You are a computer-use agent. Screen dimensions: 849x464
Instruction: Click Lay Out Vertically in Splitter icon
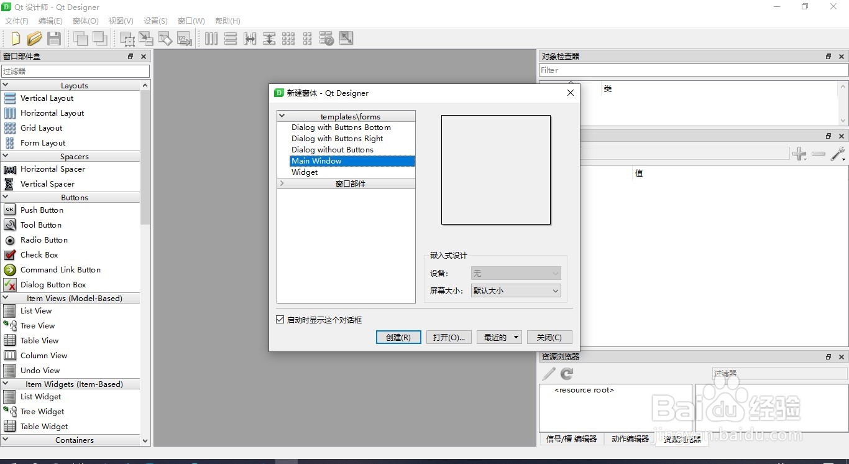click(269, 39)
